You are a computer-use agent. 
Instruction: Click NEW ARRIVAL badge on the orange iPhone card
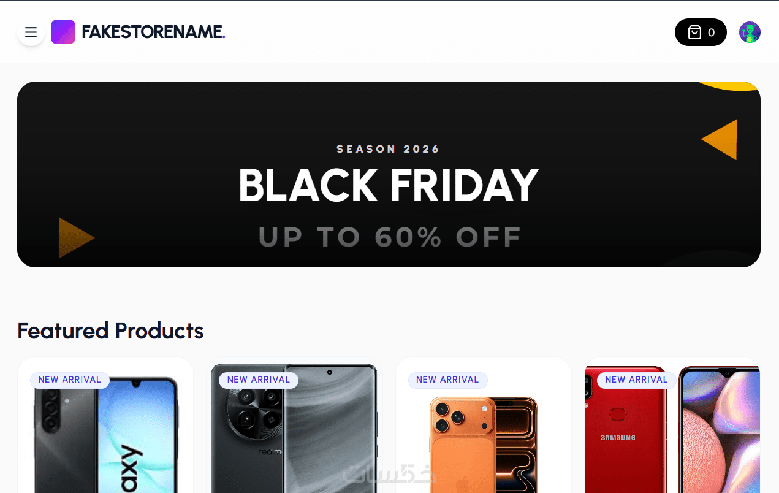point(447,380)
